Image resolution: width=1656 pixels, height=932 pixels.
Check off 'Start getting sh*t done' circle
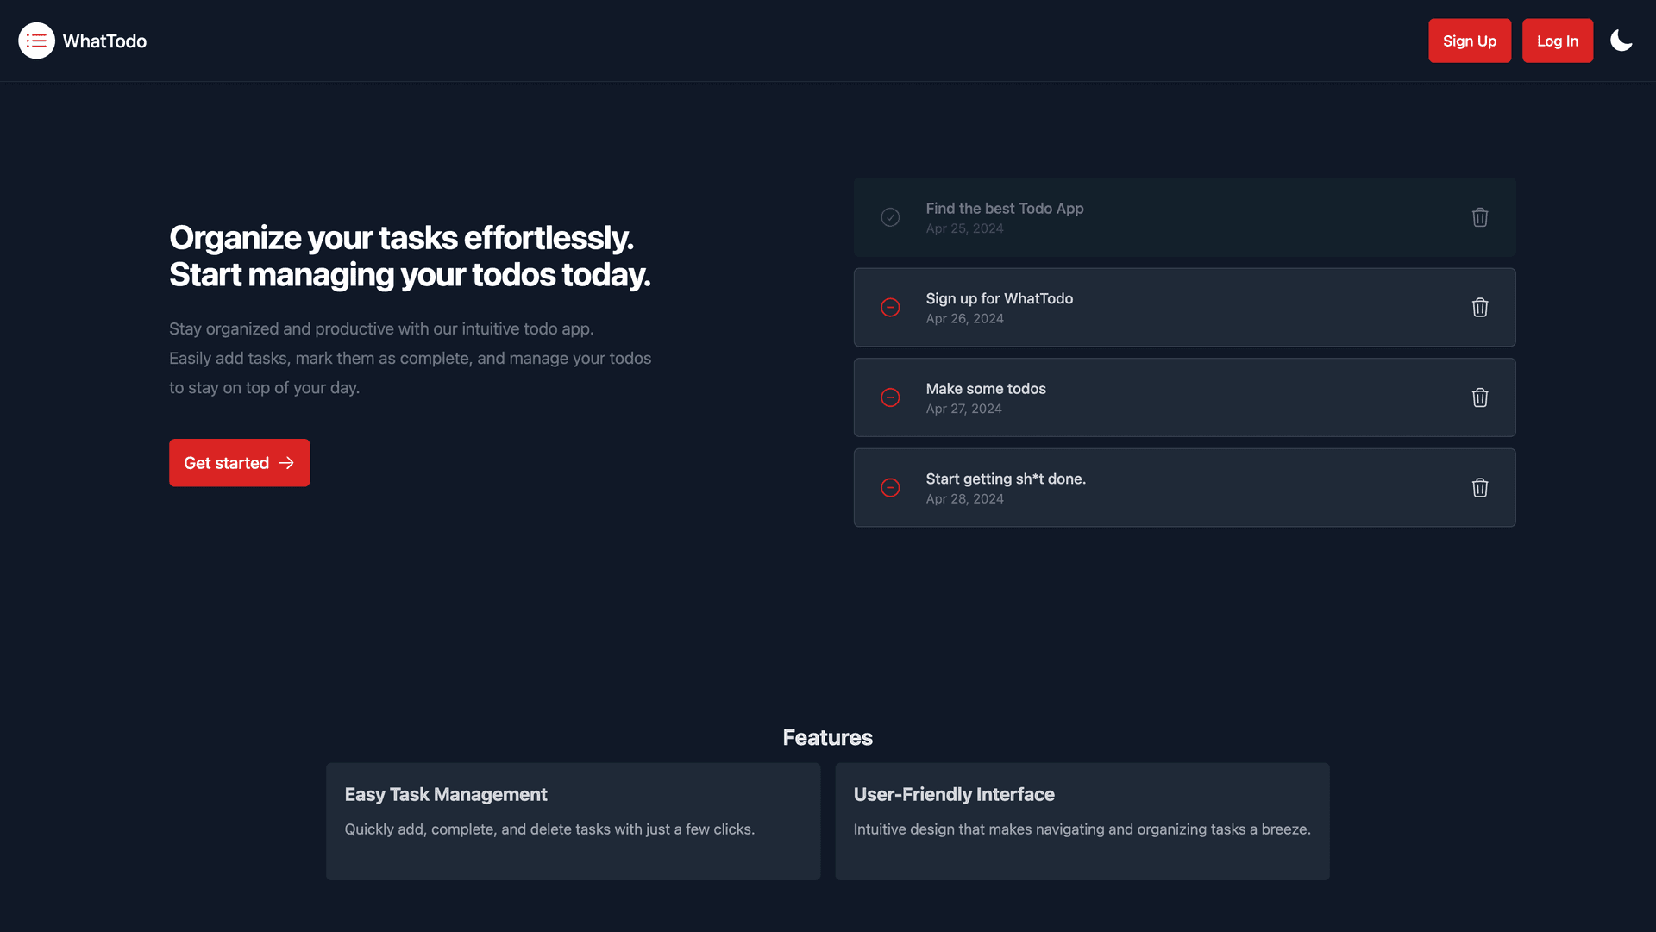tap(890, 488)
